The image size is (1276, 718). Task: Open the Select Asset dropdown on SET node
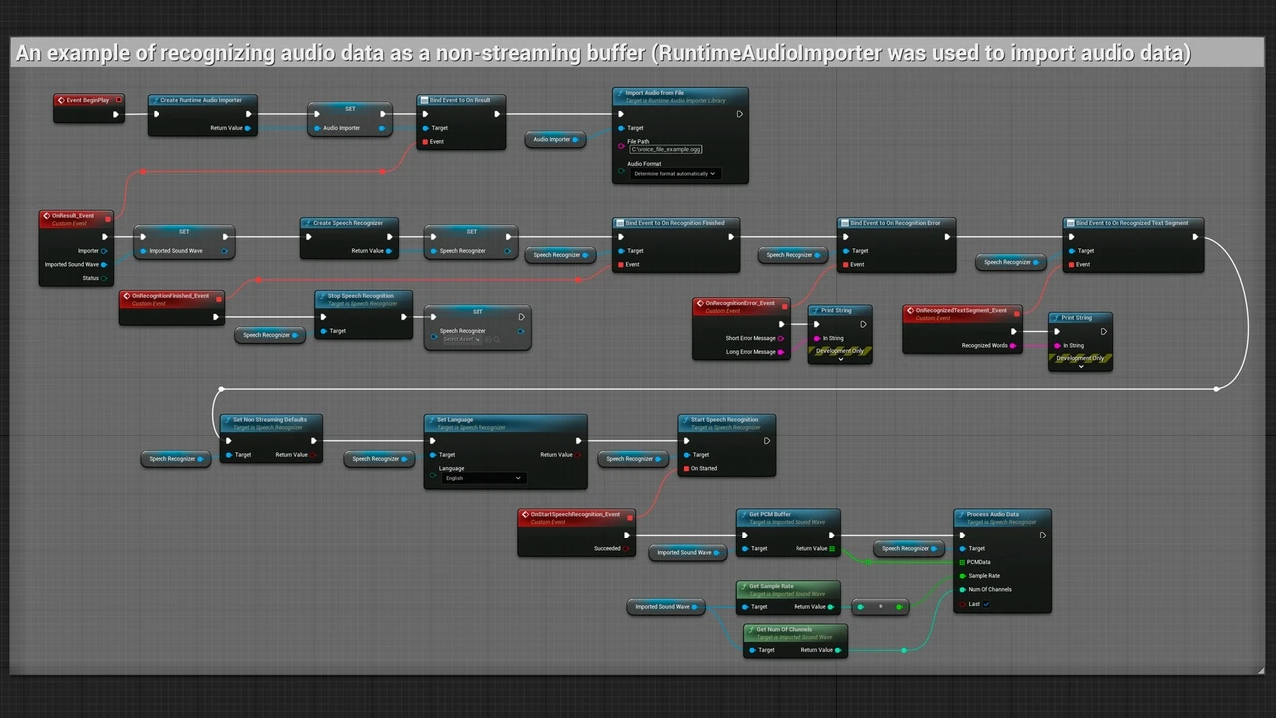(x=462, y=340)
